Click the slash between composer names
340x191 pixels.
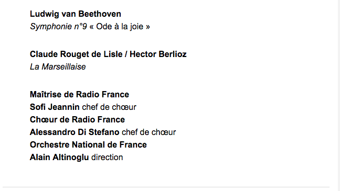[126, 54]
